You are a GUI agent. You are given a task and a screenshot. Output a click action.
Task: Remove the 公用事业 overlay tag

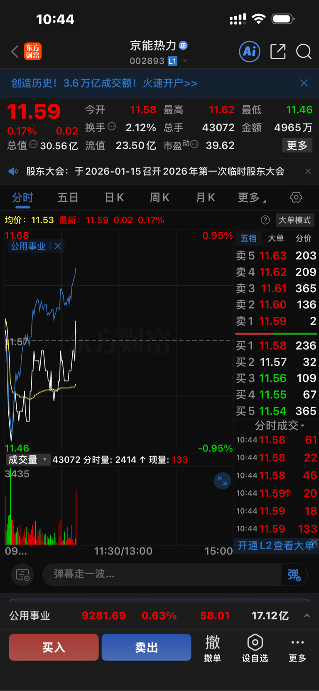(x=58, y=246)
